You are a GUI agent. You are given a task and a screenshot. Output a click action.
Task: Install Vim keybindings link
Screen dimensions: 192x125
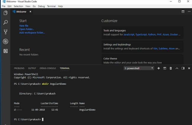(x=155, y=49)
